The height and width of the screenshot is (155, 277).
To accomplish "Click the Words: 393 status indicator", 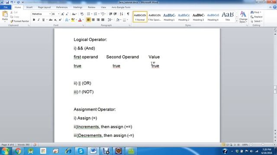I will click(23, 145).
